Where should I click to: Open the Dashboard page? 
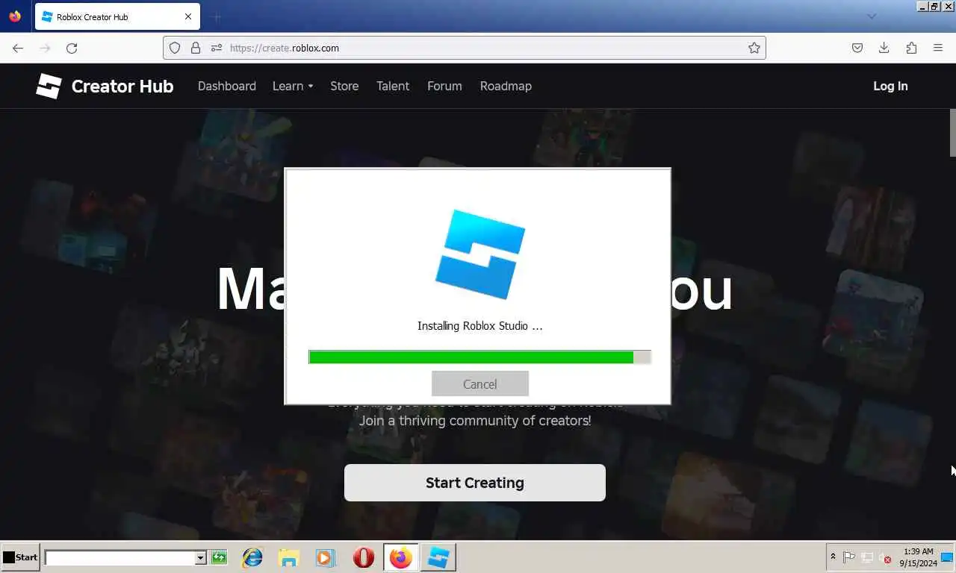pyautogui.click(x=227, y=86)
